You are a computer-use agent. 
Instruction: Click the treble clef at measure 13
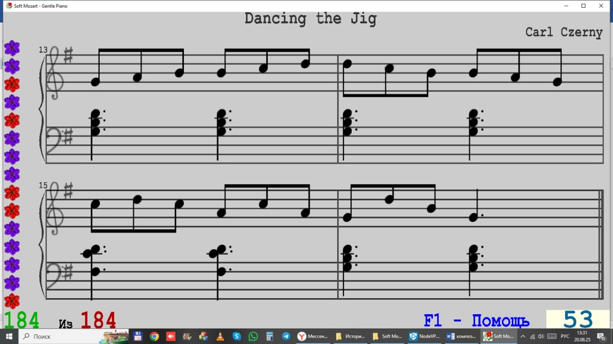(54, 73)
